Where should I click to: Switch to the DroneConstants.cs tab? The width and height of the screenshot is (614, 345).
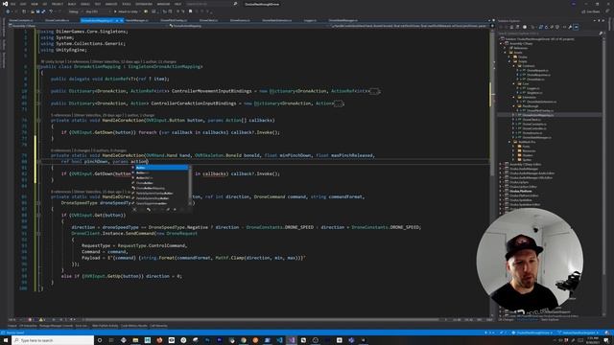click(21, 20)
